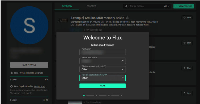200x104 pixels.
Task: Click the 'of 5' private projects text
Action: point(46,80)
